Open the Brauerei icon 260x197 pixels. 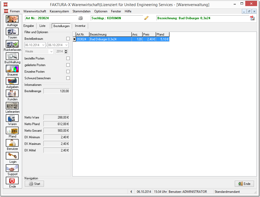click(x=12, y=68)
